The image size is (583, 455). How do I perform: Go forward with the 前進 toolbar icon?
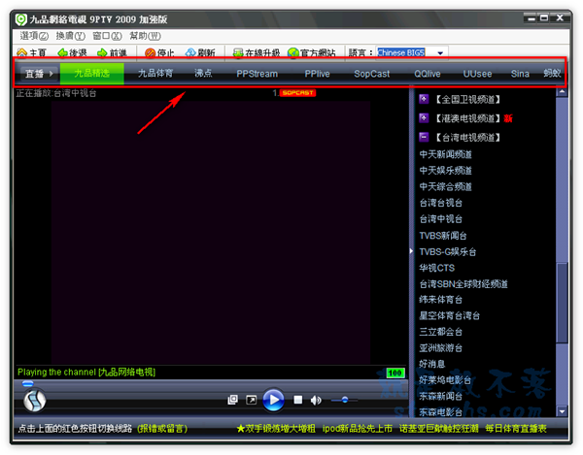[102, 52]
